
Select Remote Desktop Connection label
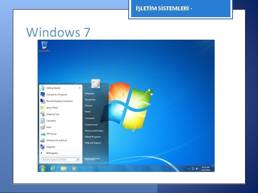(59, 101)
